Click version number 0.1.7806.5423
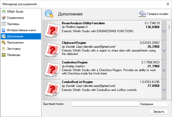 [150, 62]
